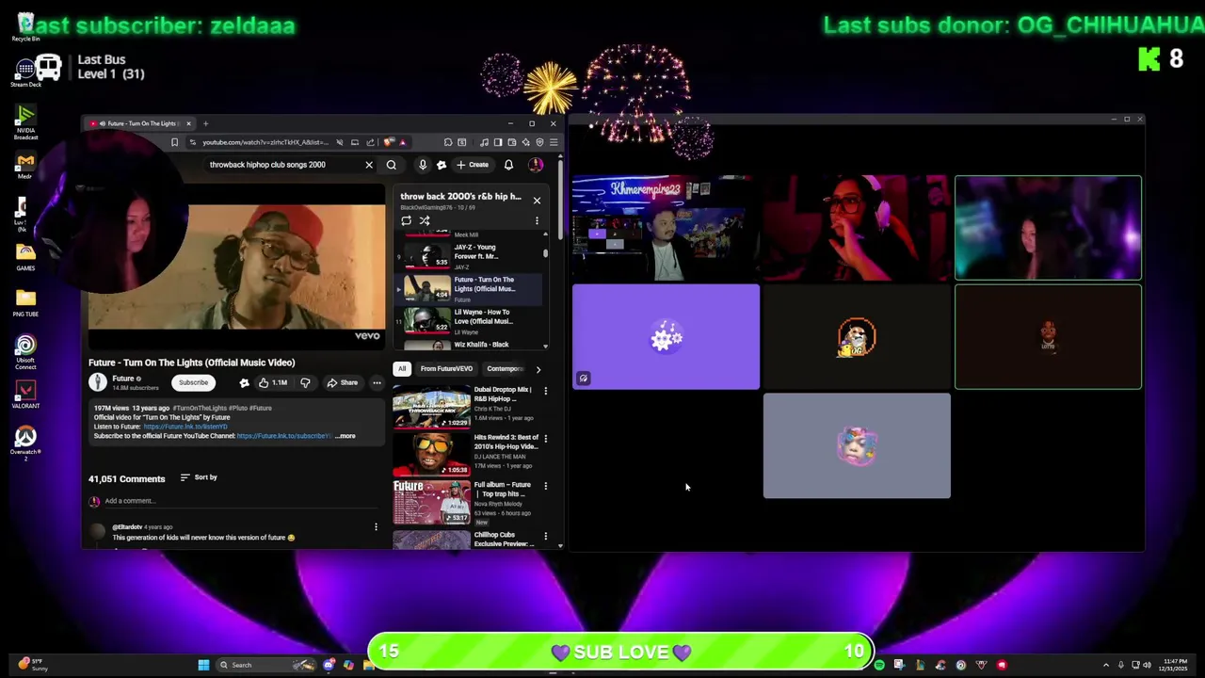Open the YouTube account avatar menu
Image resolution: width=1205 pixels, height=678 pixels.
[x=536, y=165]
